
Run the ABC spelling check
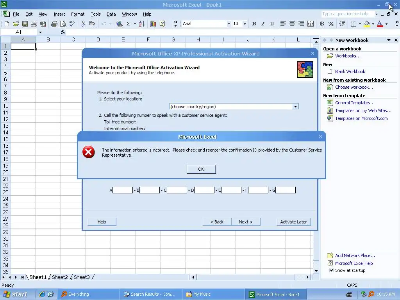click(72, 24)
